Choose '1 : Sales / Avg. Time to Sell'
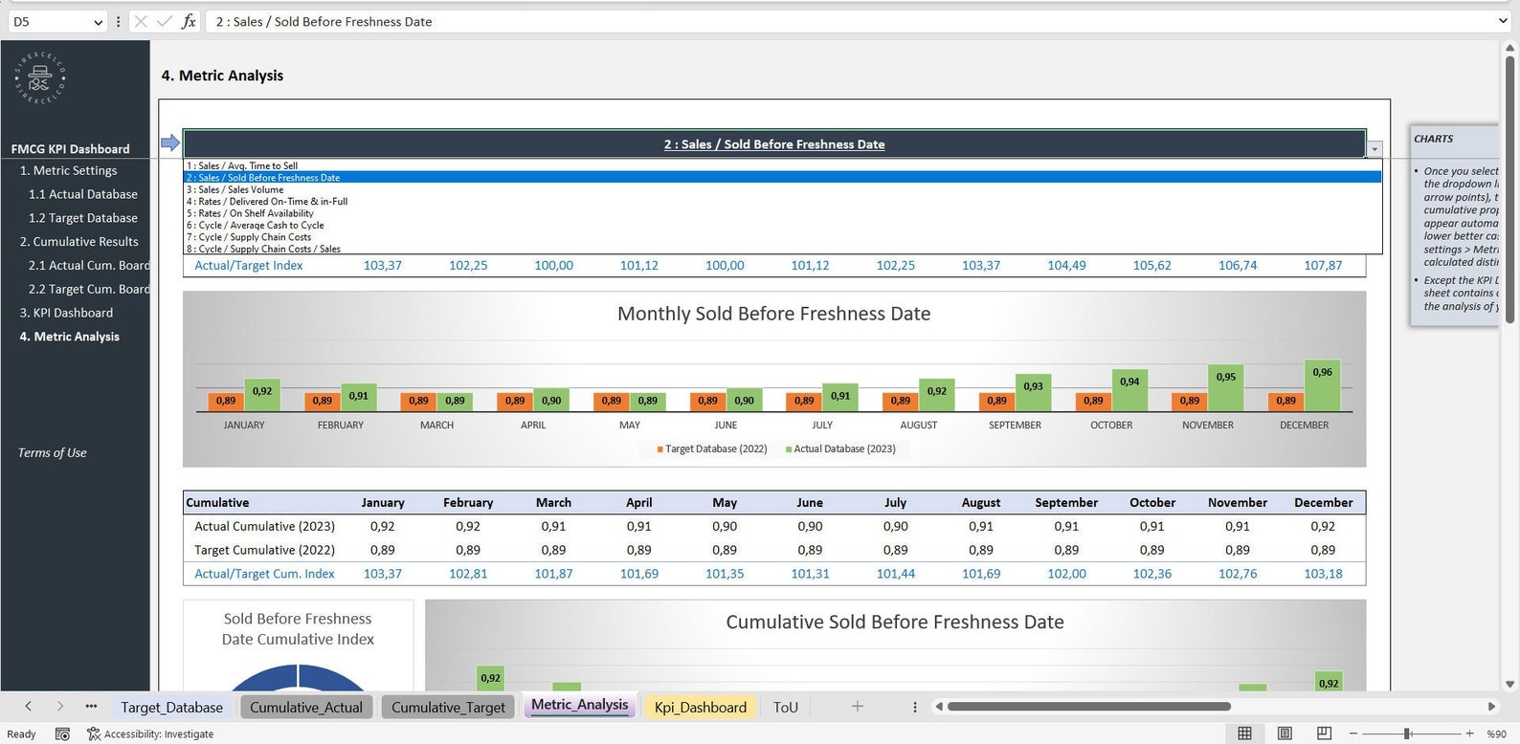Screen dimensions: 1520x744 coord(782,165)
